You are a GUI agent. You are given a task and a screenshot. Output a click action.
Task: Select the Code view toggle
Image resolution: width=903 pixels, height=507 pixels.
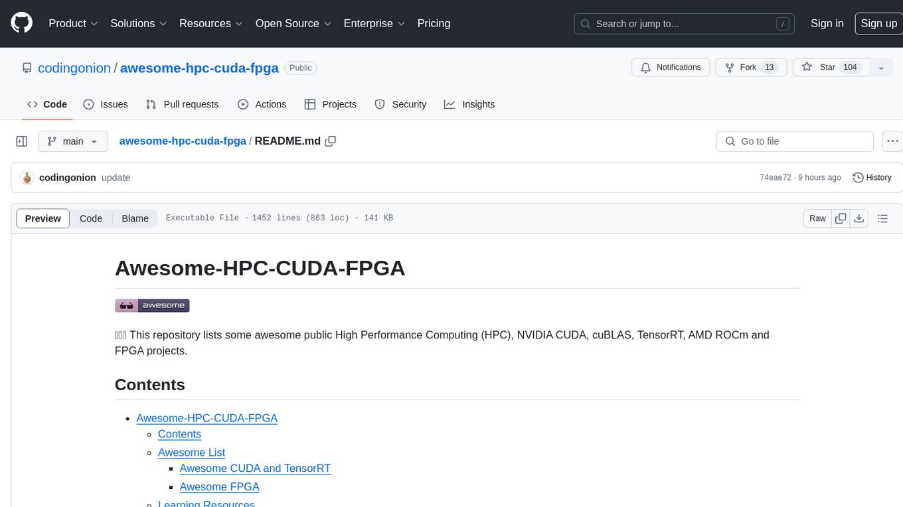91,218
